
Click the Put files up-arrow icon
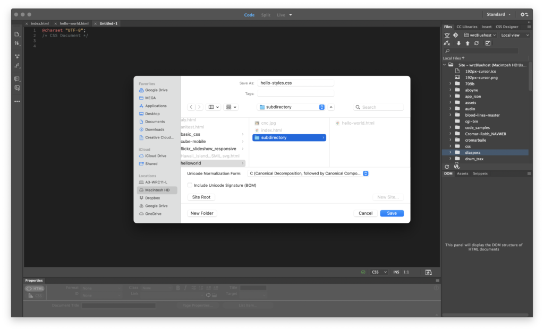(467, 43)
